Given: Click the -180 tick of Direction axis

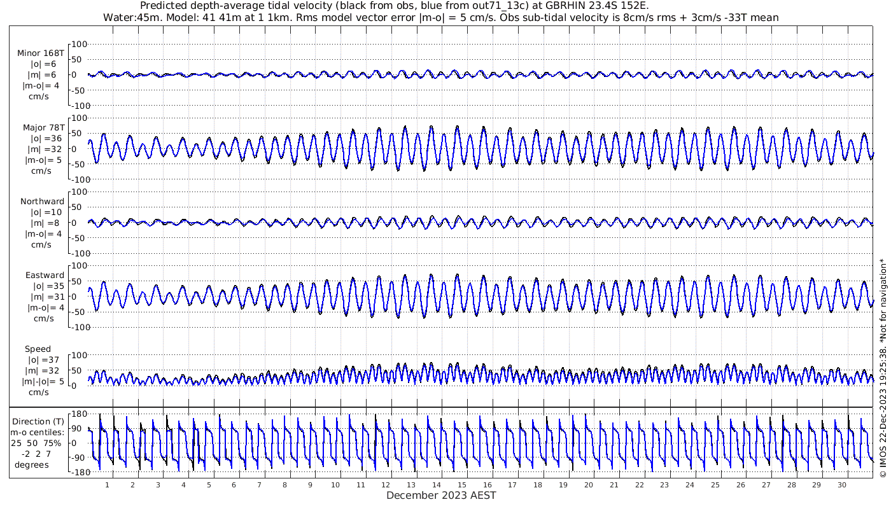Looking at the screenshot, I should [x=76, y=473].
